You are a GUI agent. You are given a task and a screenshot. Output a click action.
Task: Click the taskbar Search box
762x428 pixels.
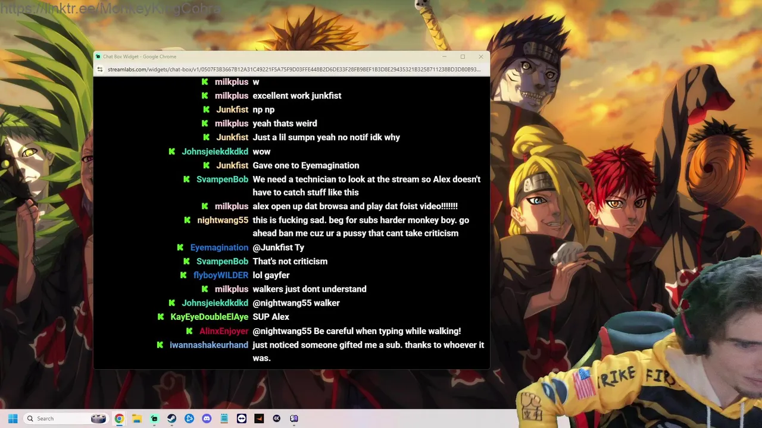pyautogui.click(x=66, y=418)
